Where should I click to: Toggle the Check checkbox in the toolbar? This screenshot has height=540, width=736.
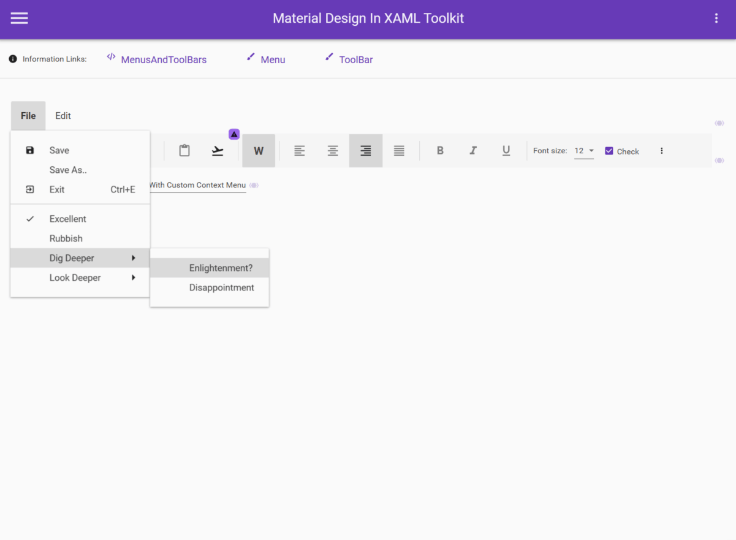[x=609, y=151]
